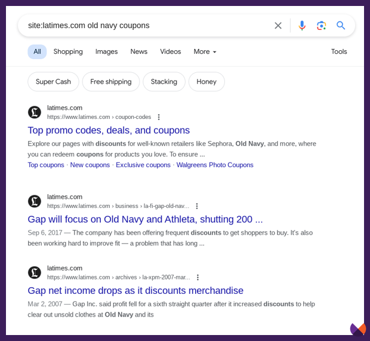
Task: Click the 'Mar 2, 2007' result snippet
Action: tap(171, 309)
